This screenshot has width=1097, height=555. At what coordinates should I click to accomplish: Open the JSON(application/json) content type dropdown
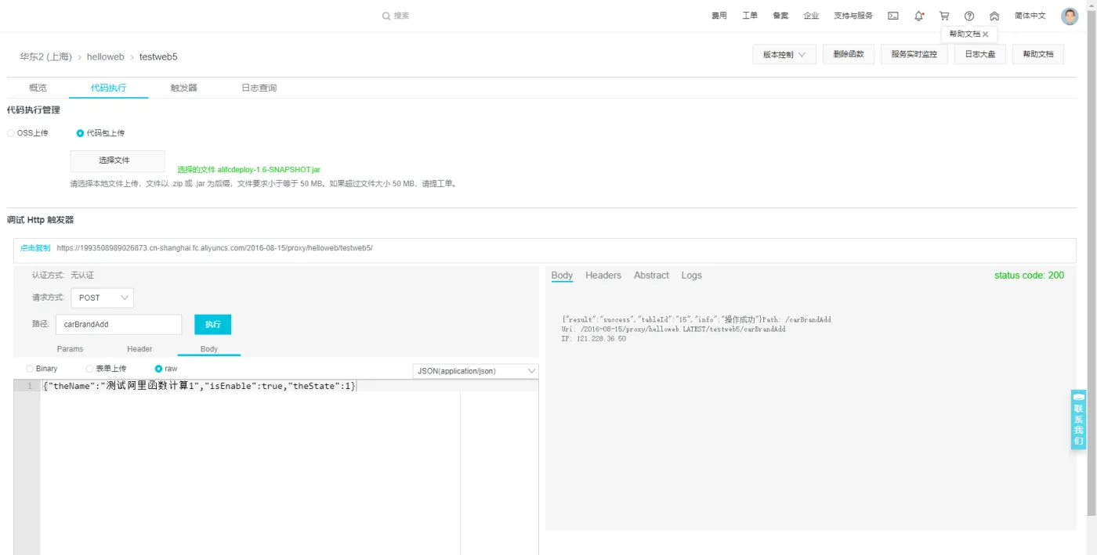475,371
